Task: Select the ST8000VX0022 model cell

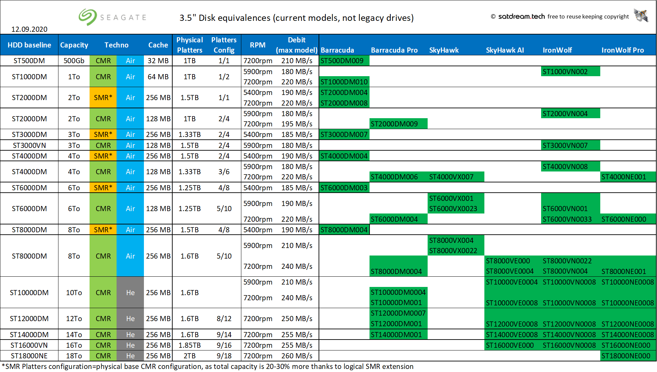Action: click(x=456, y=250)
